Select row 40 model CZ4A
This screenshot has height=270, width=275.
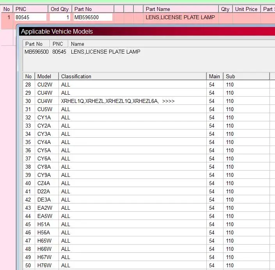(x=44, y=183)
